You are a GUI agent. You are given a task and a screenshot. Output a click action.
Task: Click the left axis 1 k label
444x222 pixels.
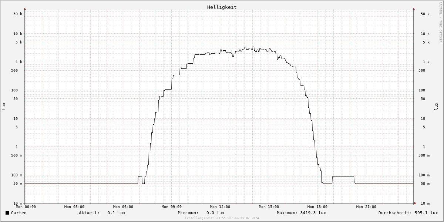(x=19, y=62)
